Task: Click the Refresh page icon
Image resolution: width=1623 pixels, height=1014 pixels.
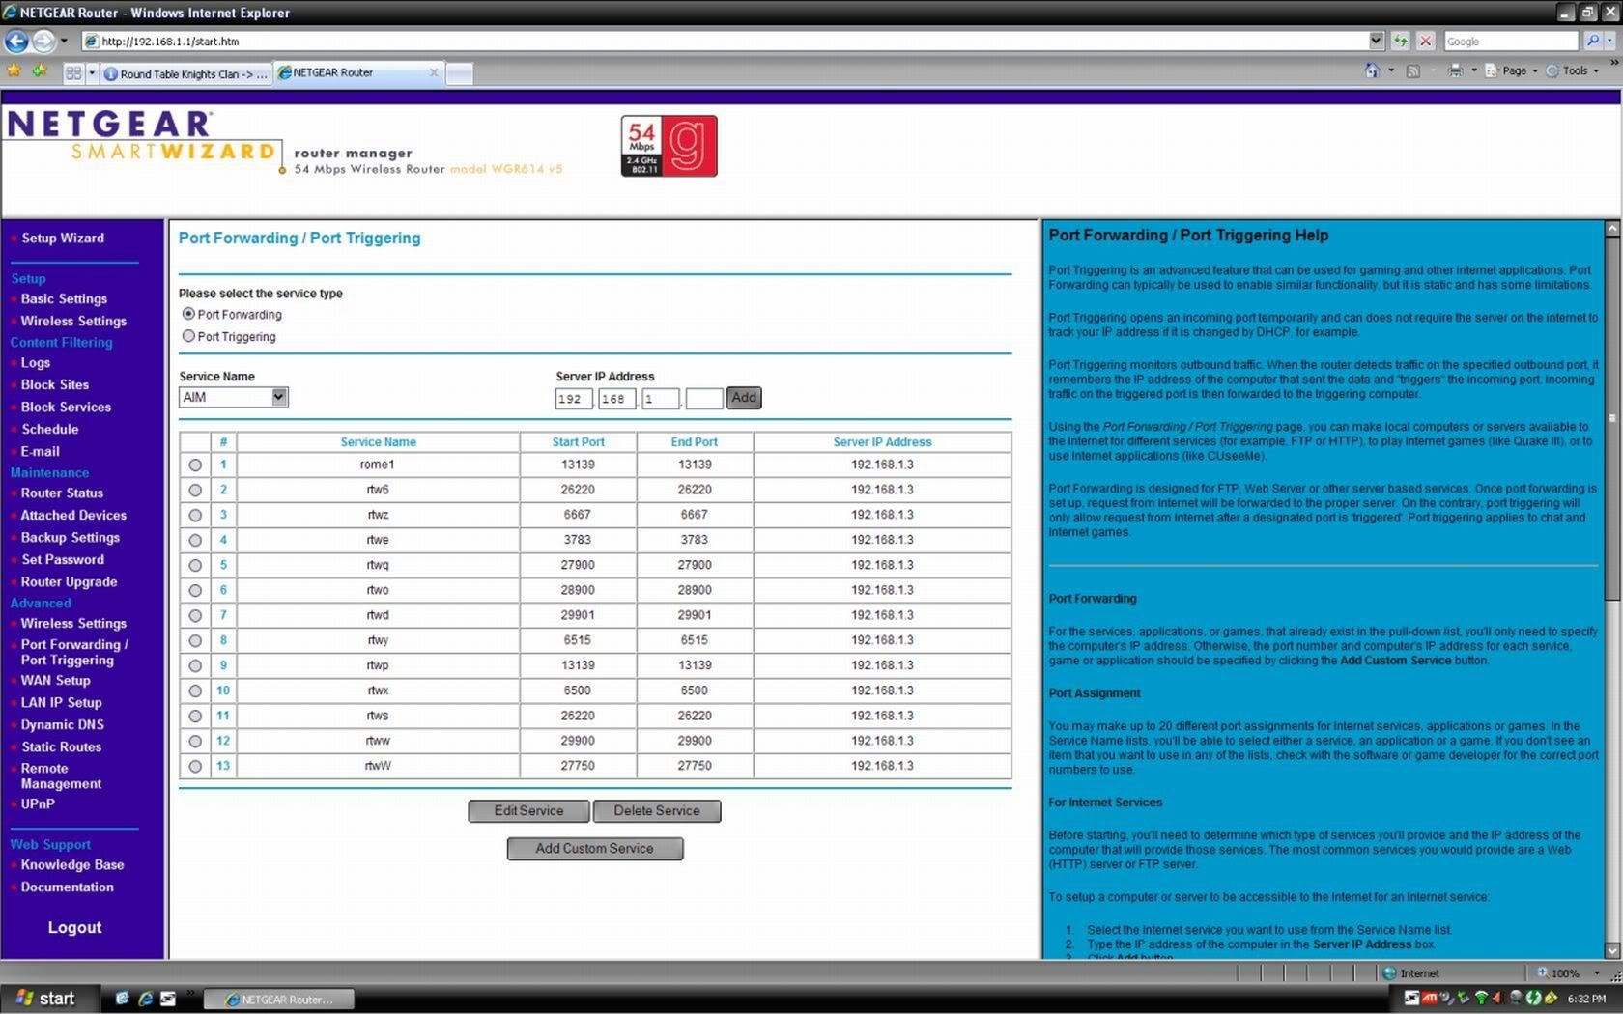Action: click(1400, 41)
